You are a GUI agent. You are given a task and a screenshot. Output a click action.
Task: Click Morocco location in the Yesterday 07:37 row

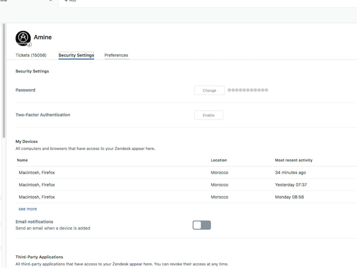(x=220, y=185)
